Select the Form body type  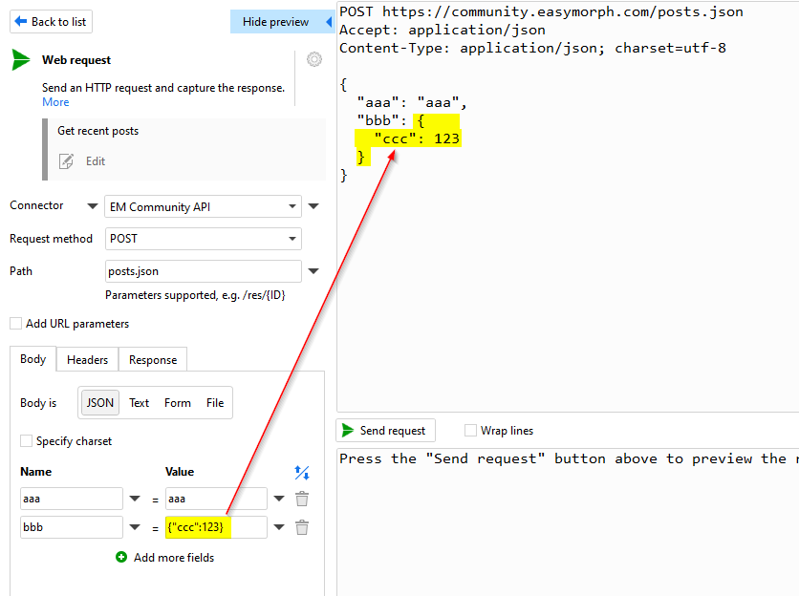(177, 402)
